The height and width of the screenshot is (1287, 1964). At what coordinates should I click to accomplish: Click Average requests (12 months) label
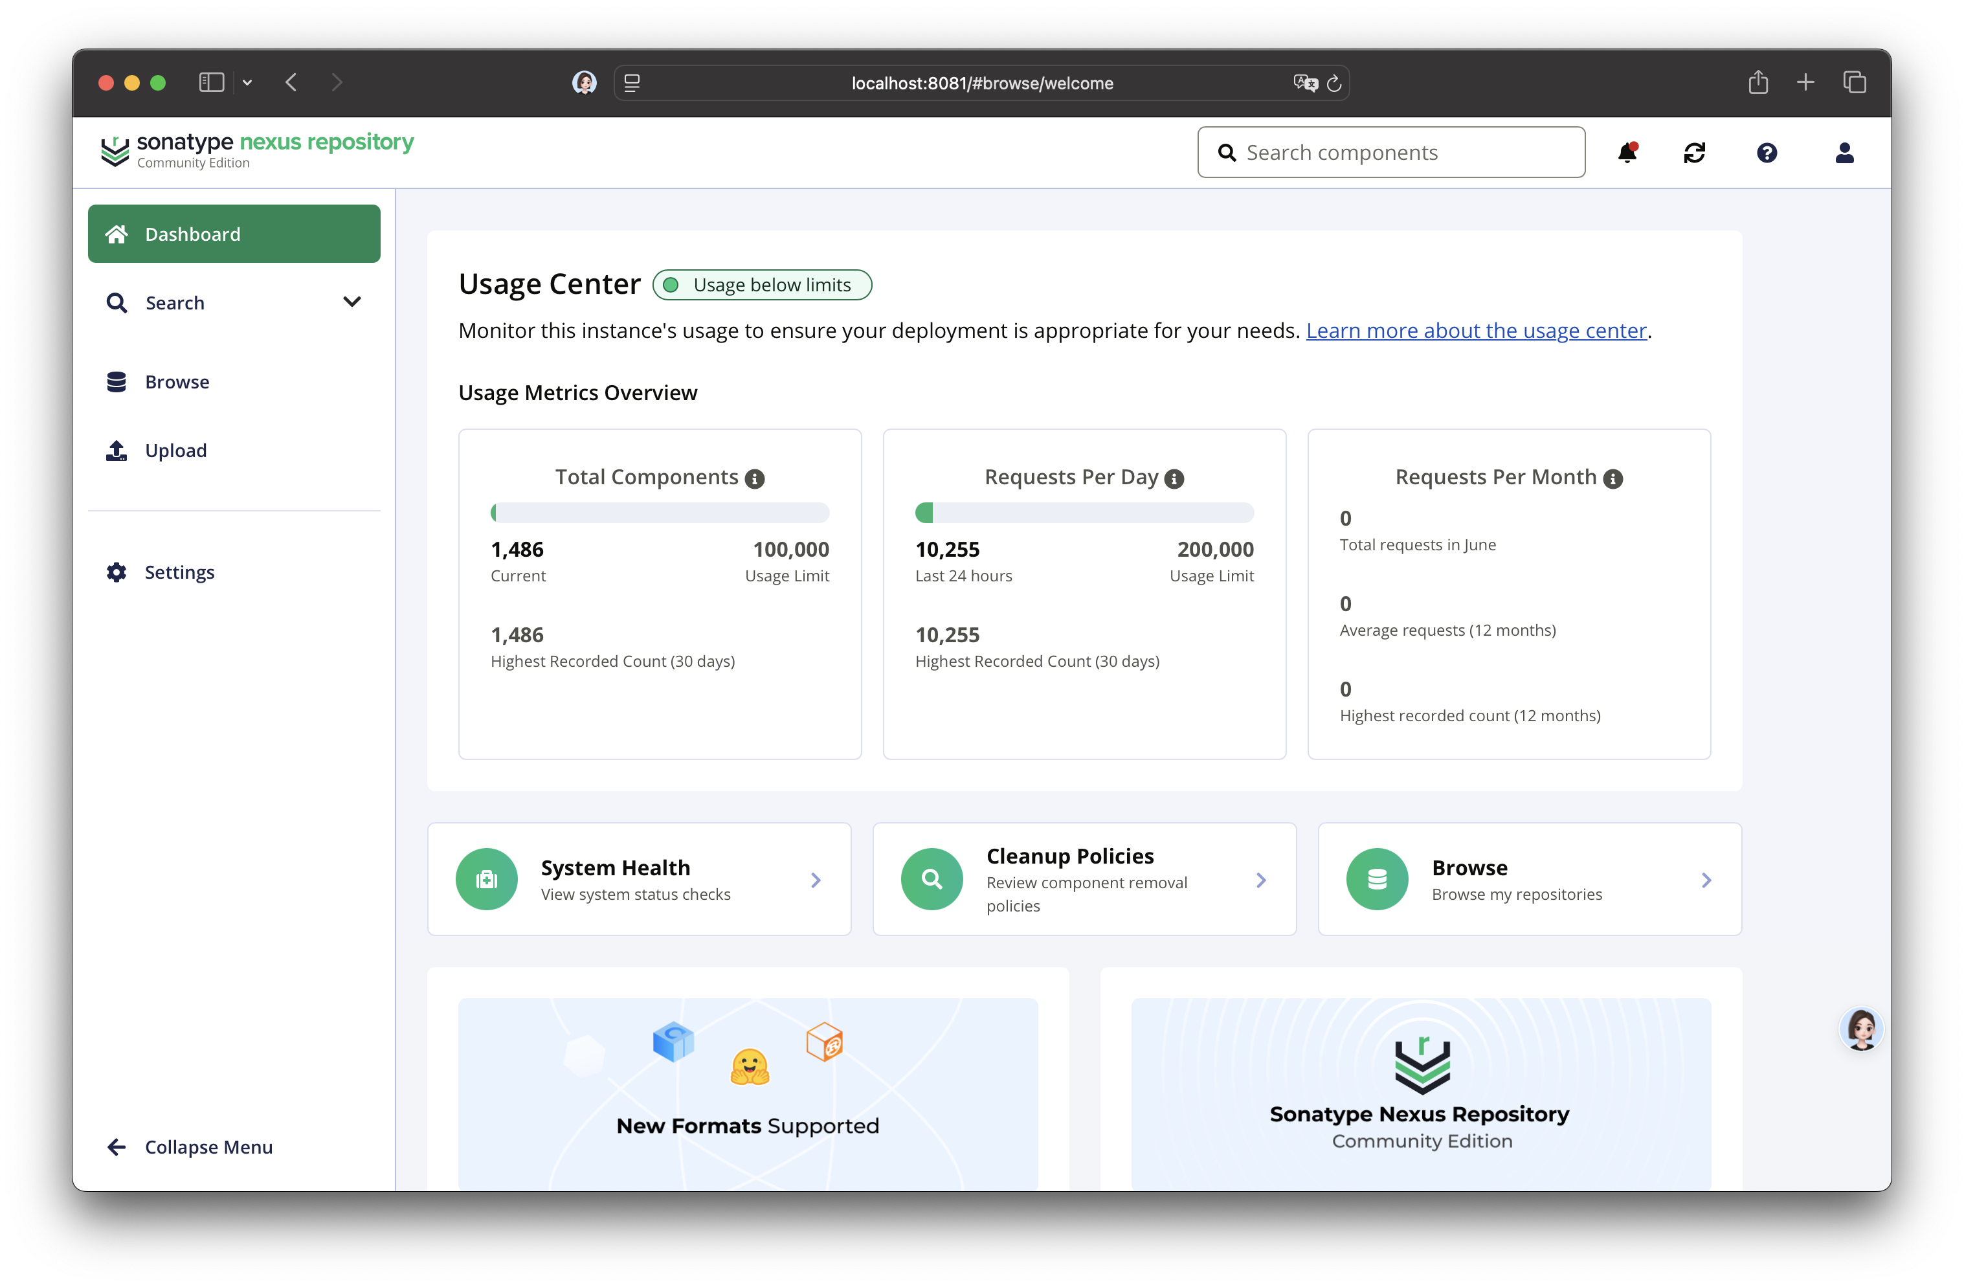pos(1448,630)
